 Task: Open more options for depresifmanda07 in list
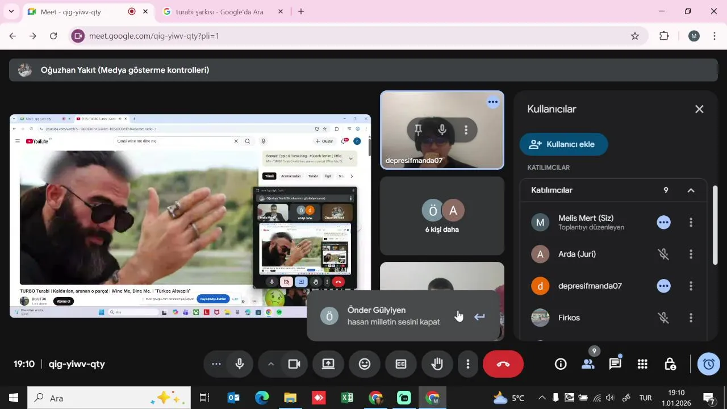[691, 286]
